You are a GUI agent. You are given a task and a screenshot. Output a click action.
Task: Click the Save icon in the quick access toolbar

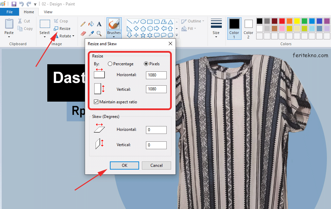14,4
